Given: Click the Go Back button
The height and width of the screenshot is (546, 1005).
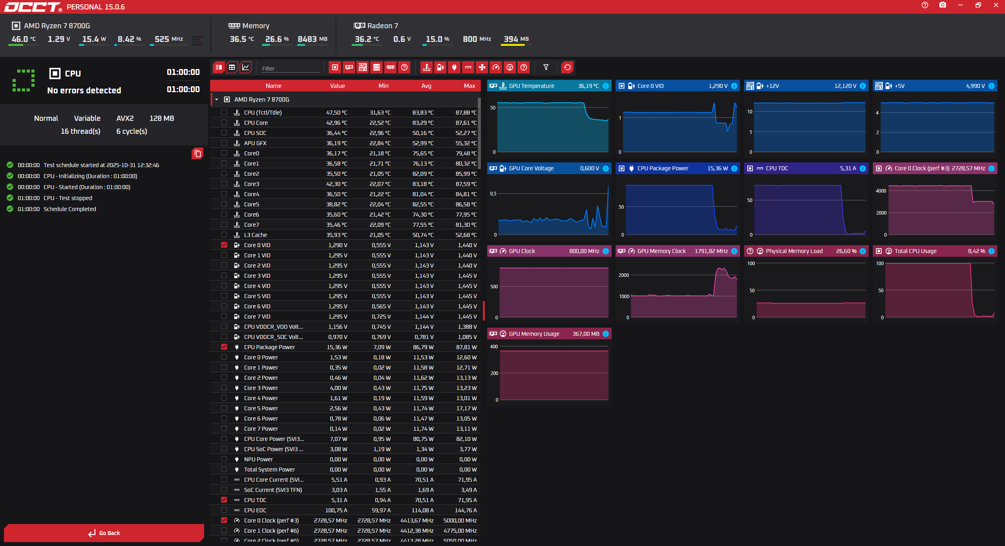Looking at the screenshot, I should pos(104,533).
